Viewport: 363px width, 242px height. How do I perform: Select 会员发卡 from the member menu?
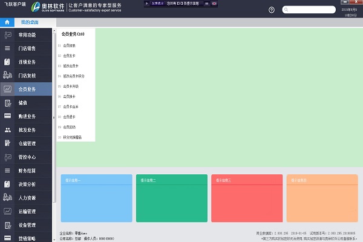point(70,56)
